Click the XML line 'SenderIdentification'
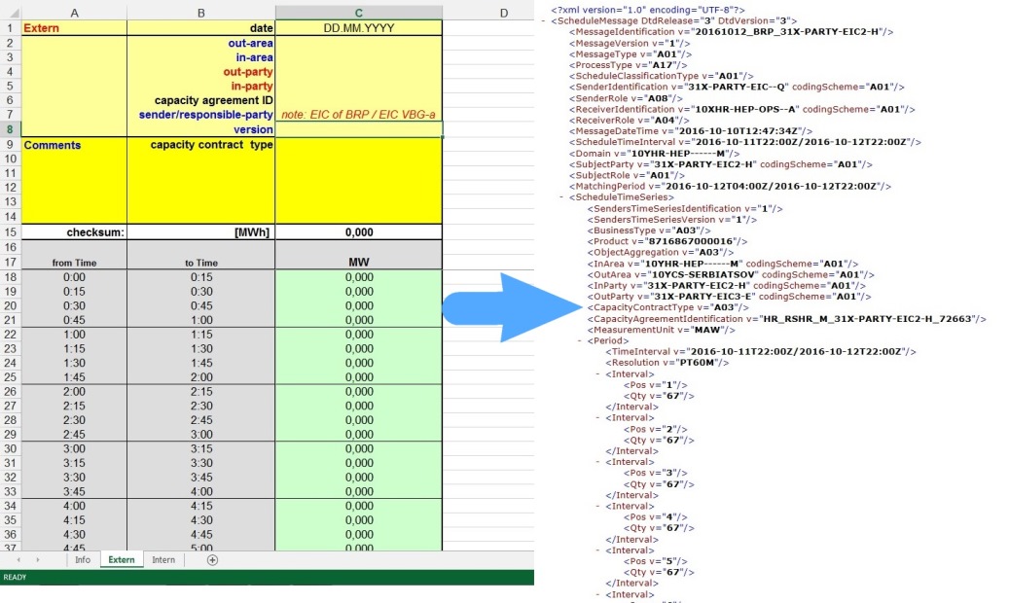The height and width of the screenshot is (603, 1009). point(737,87)
